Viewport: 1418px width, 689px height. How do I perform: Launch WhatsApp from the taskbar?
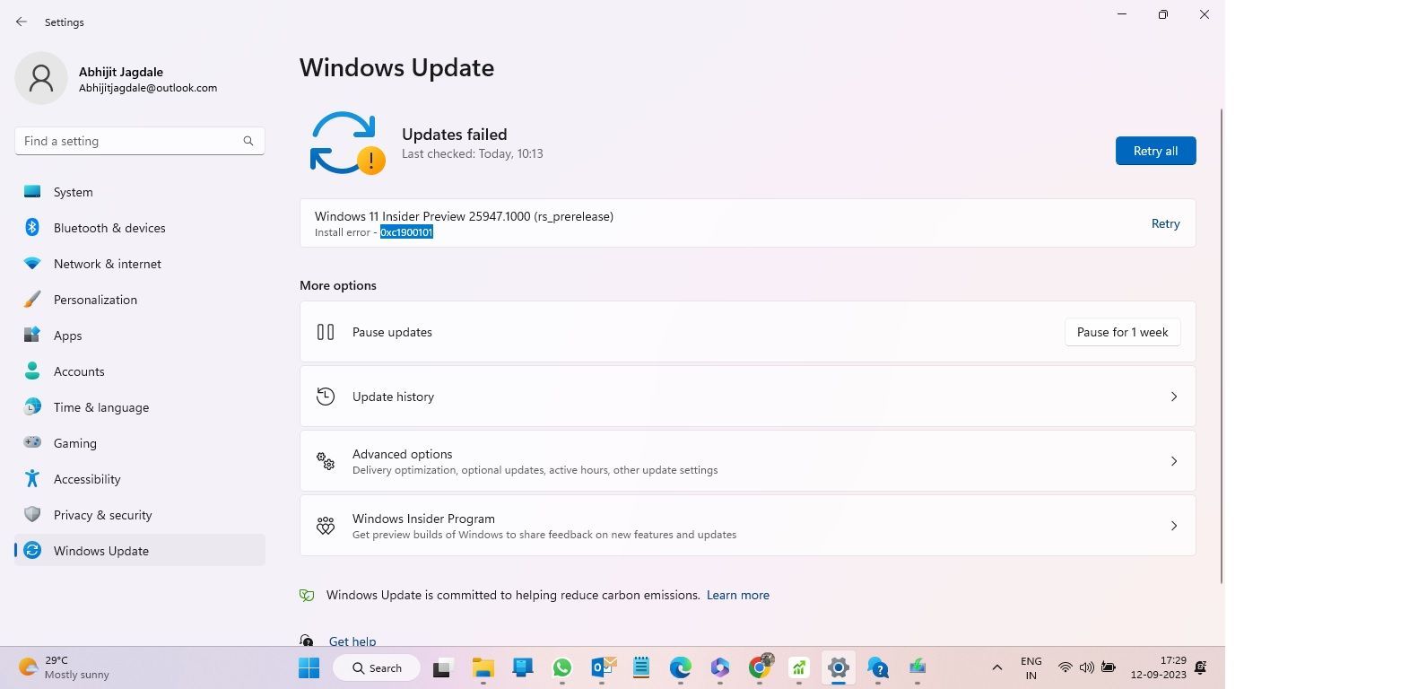[562, 667]
